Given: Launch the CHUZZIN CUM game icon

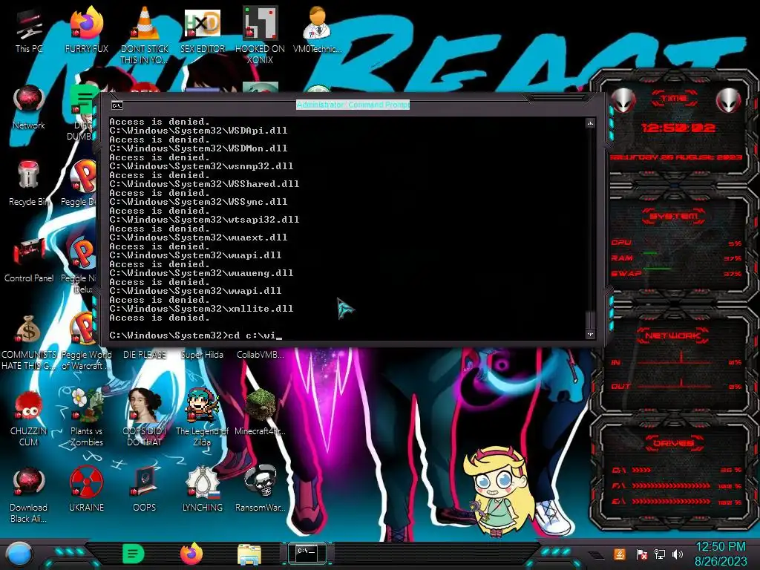Looking at the screenshot, I should pos(29,419).
